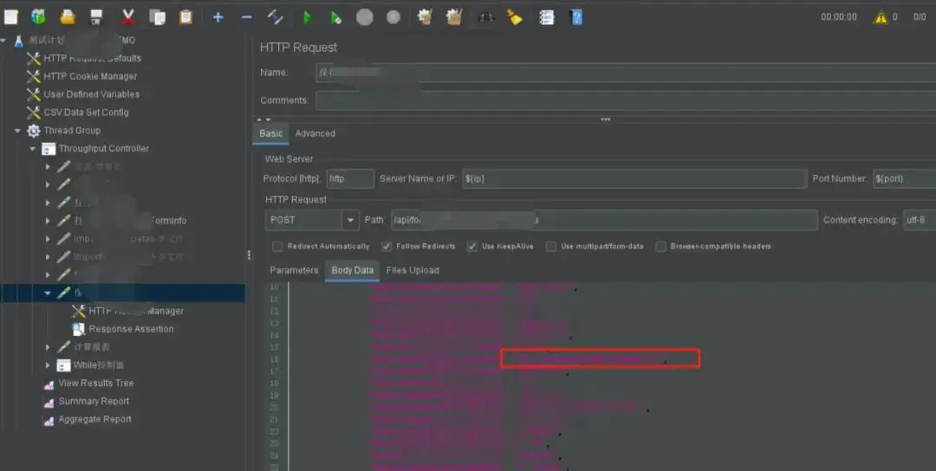Select CSV Data Set Config element
The height and width of the screenshot is (471, 936).
point(86,112)
